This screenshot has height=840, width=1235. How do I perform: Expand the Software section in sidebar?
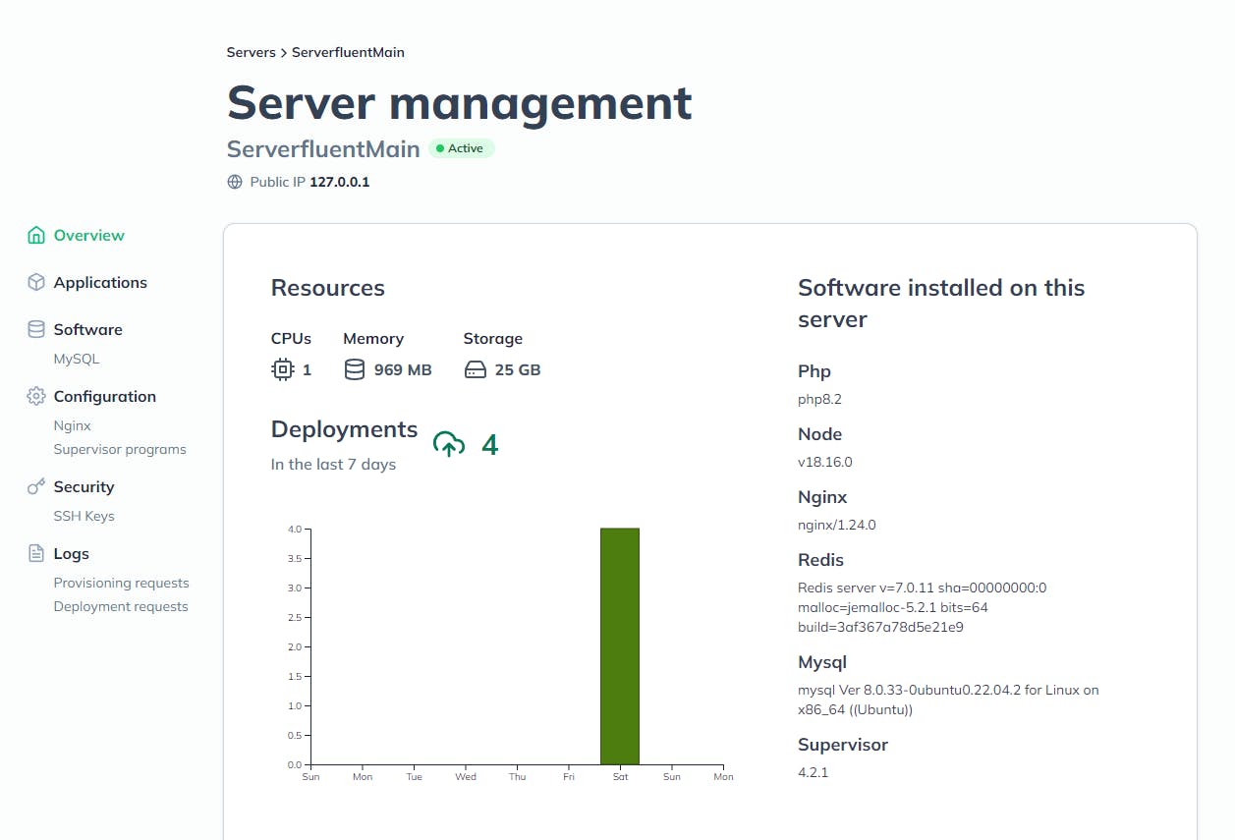pyautogui.click(x=87, y=329)
